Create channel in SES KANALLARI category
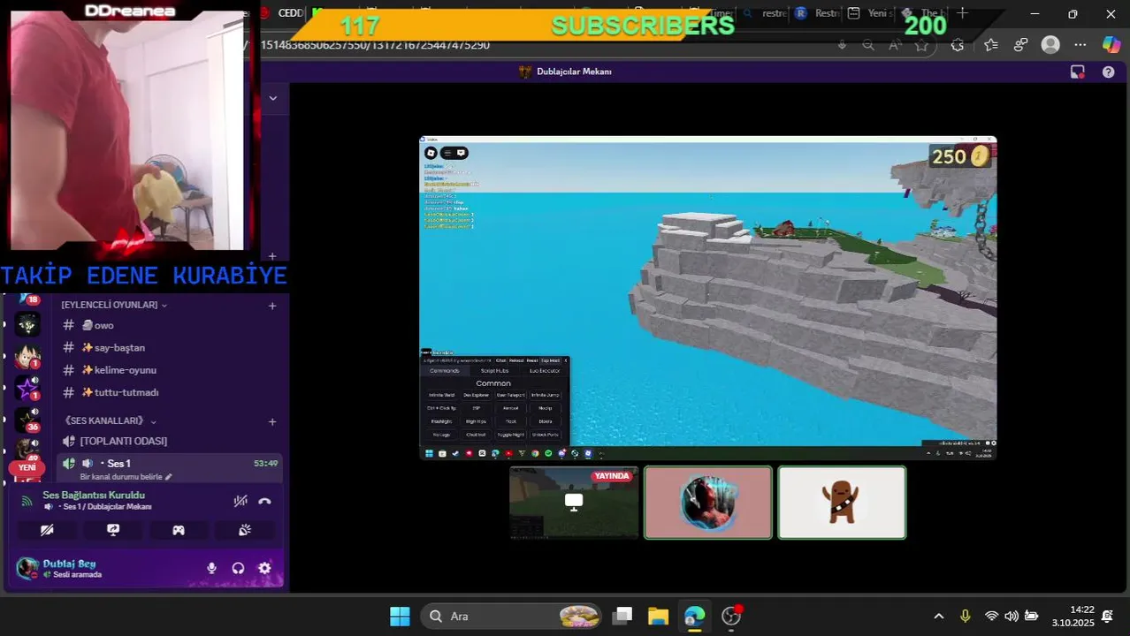Image resolution: width=1130 pixels, height=636 pixels. (272, 422)
